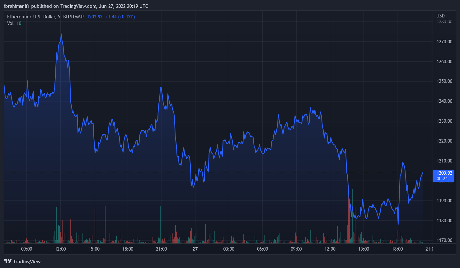Click the first 09:00 time axis label
The image size is (460, 268).
point(26,249)
